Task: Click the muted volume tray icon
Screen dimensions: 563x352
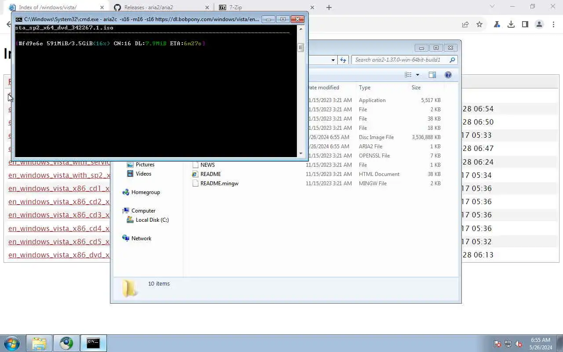Action: click(519, 344)
